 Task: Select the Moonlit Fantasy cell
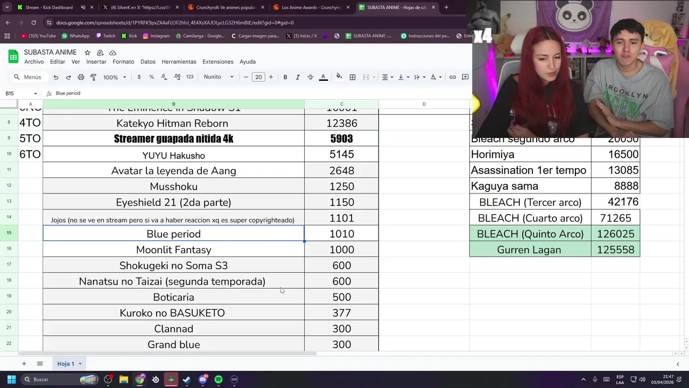(x=173, y=250)
